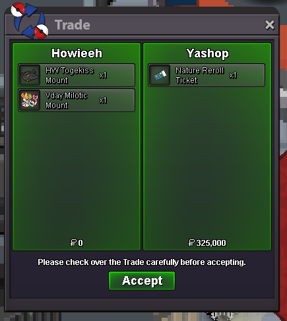Click the trade warning message text
The height and width of the screenshot is (321, 287).
click(x=142, y=262)
